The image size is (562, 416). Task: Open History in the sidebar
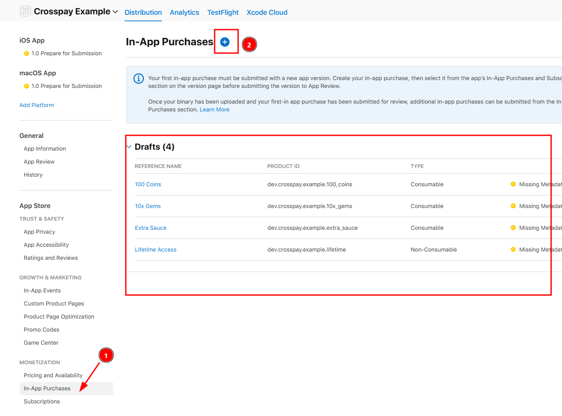point(33,175)
